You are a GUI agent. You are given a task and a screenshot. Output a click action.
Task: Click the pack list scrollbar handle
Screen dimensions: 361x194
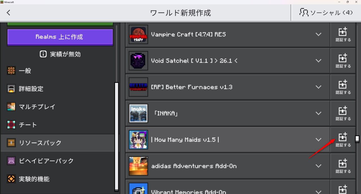tap(357, 139)
